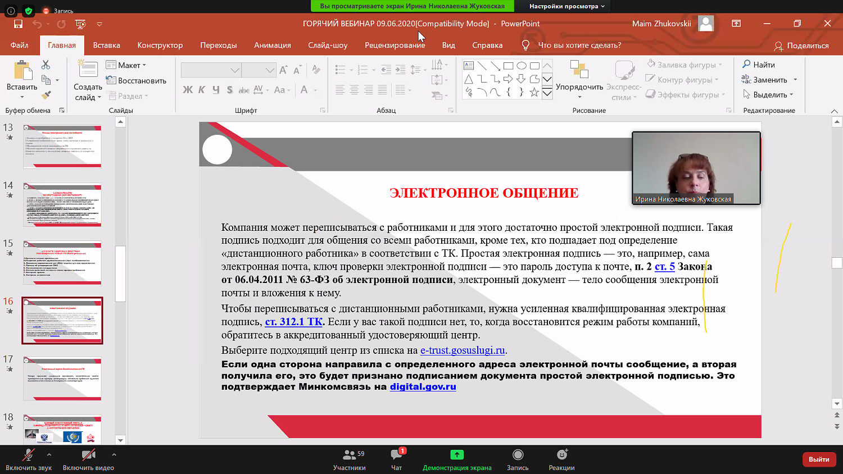Viewport: 843px width, 474px height.
Task: Switch to Переходы ribbon tab
Action: coord(219,45)
